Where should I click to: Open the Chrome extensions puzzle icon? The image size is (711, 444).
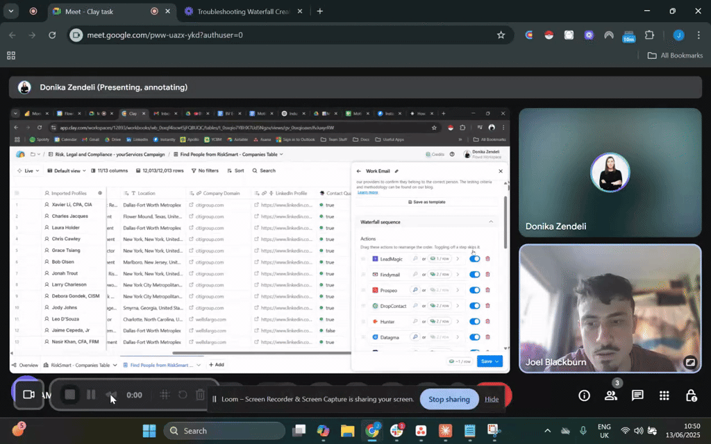[650, 35]
